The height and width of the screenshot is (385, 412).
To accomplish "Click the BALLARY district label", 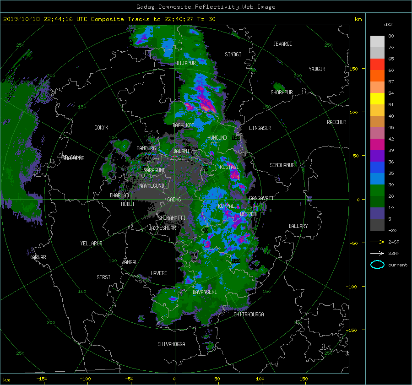I will [x=298, y=226].
